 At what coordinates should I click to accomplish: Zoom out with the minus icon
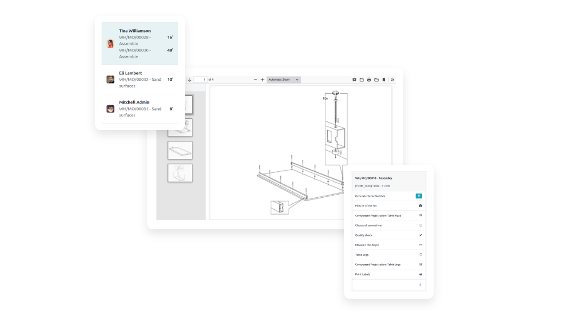pyautogui.click(x=255, y=80)
